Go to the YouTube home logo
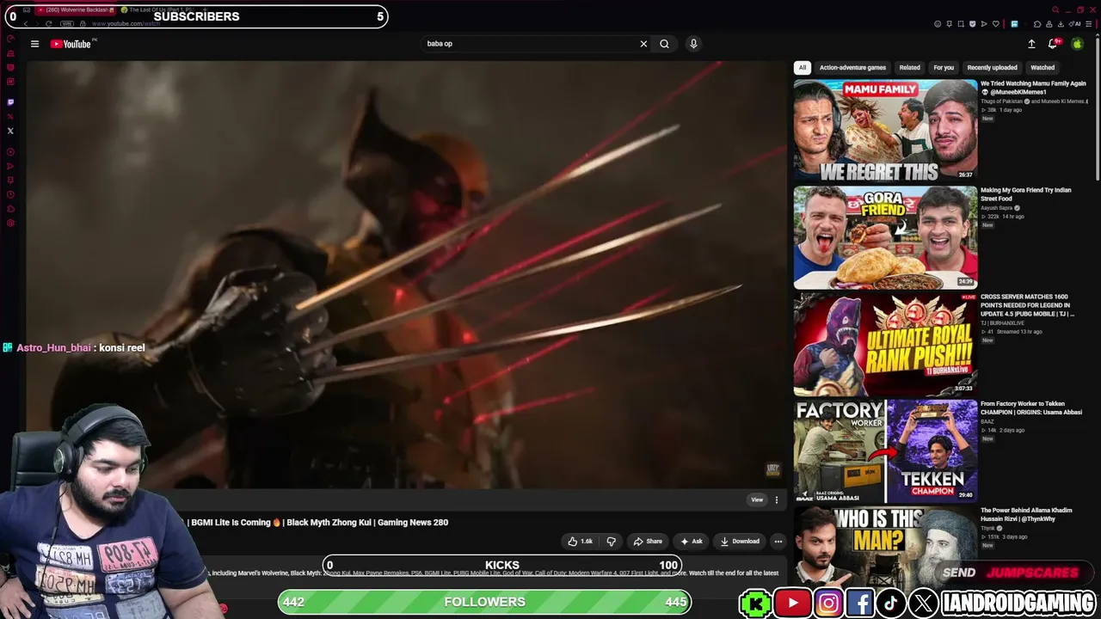Viewport: 1101px width, 619px height. 71,44
